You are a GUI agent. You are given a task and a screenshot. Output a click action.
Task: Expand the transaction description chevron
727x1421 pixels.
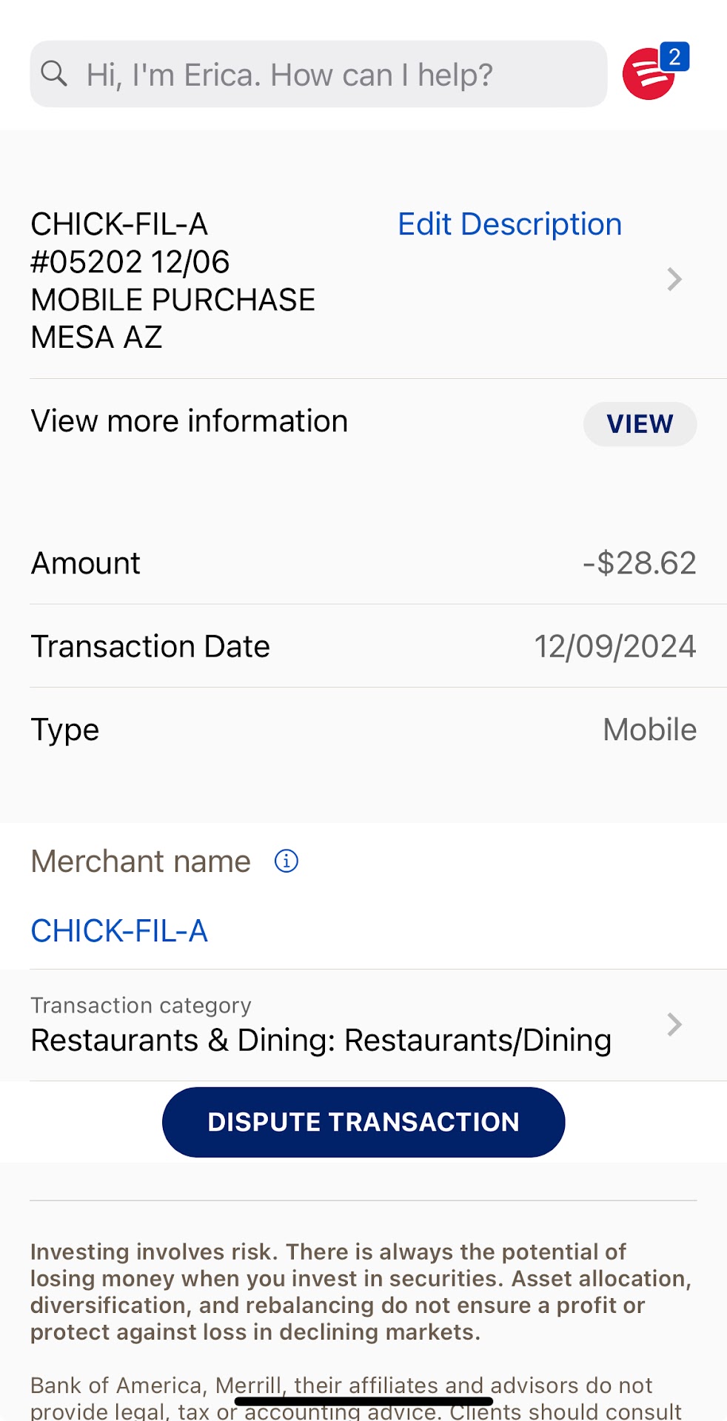674,280
